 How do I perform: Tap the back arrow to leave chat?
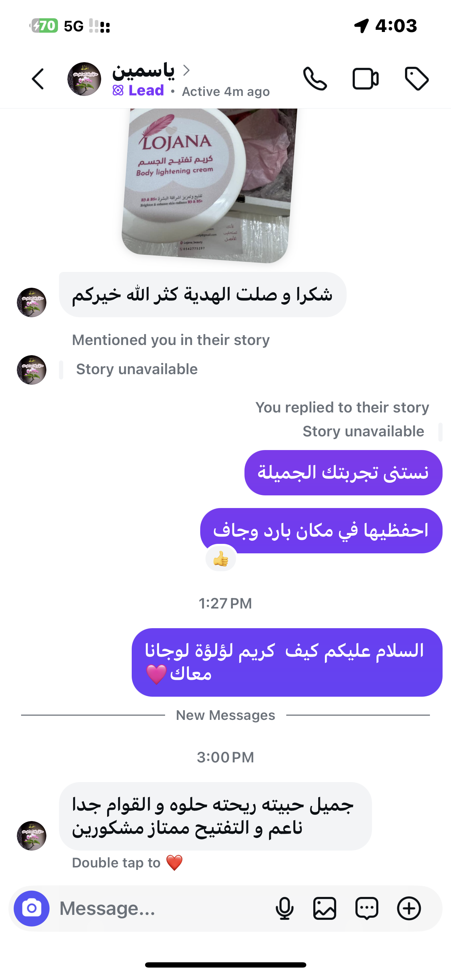[38, 79]
